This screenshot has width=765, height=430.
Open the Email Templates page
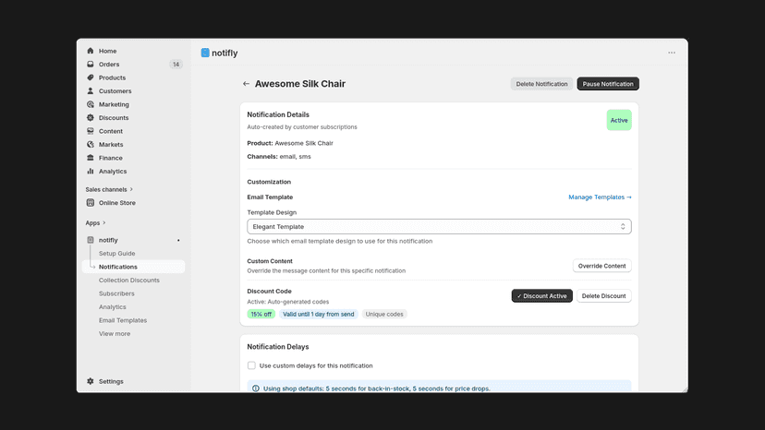click(123, 320)
